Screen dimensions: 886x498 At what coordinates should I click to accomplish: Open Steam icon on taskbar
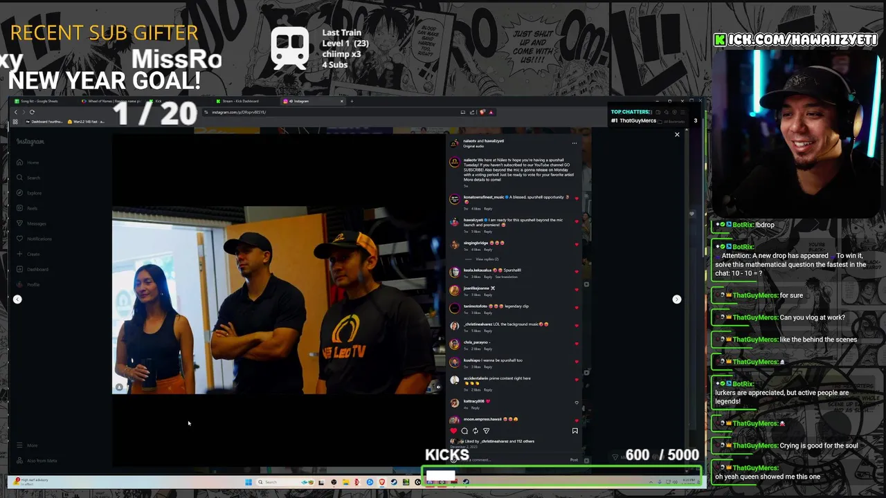(394, 482)
